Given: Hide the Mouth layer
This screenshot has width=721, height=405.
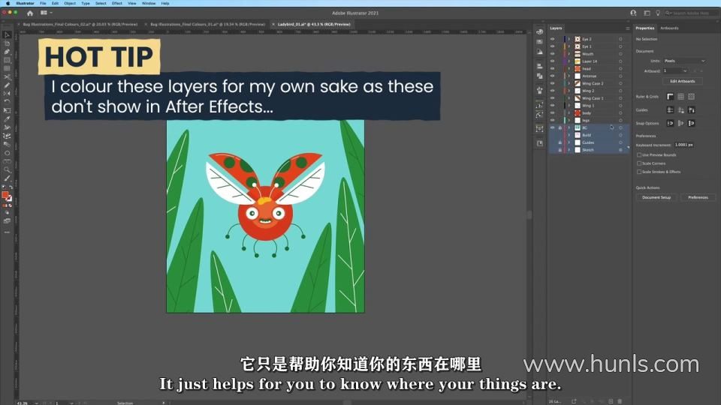Looking at the screenshot, I should tap(552, 54).
